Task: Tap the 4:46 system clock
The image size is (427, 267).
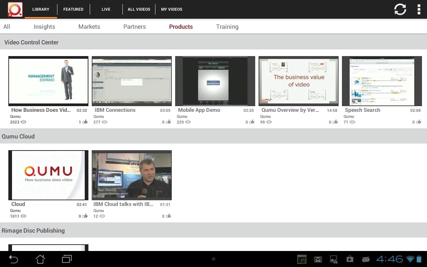Action: click(x=390, y=259)
